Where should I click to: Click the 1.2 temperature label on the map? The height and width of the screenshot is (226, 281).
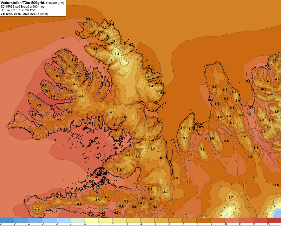(117, 54)
